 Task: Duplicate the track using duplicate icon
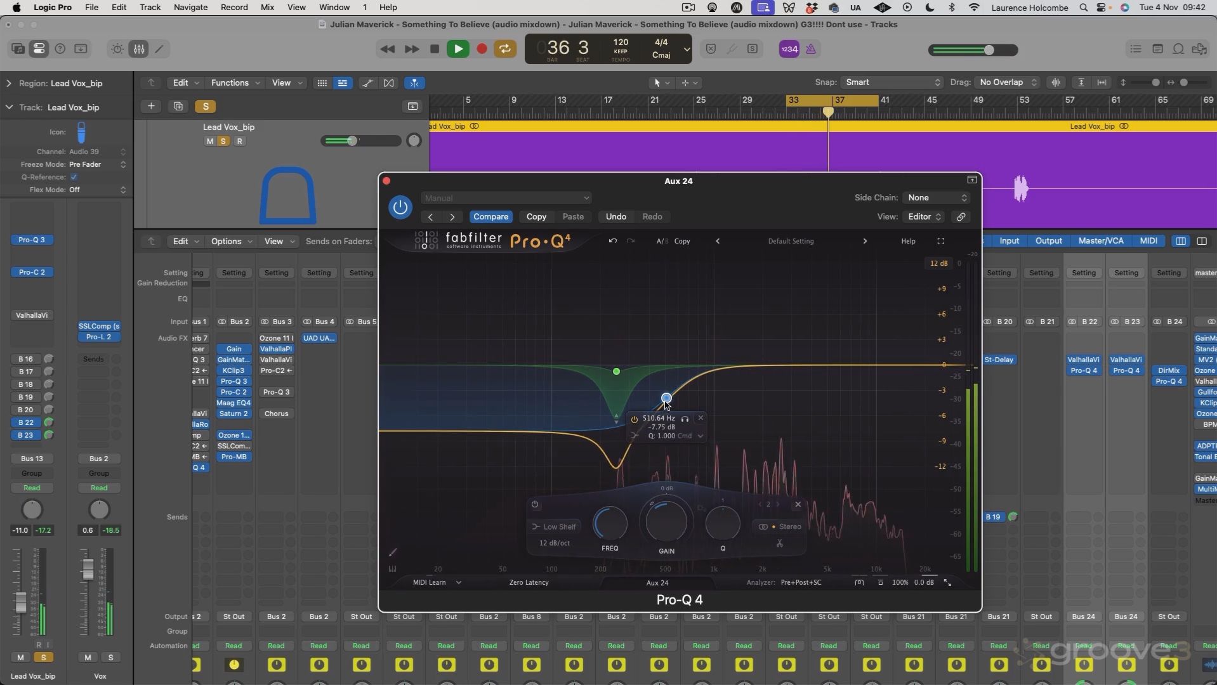click(x=178, y=106)
